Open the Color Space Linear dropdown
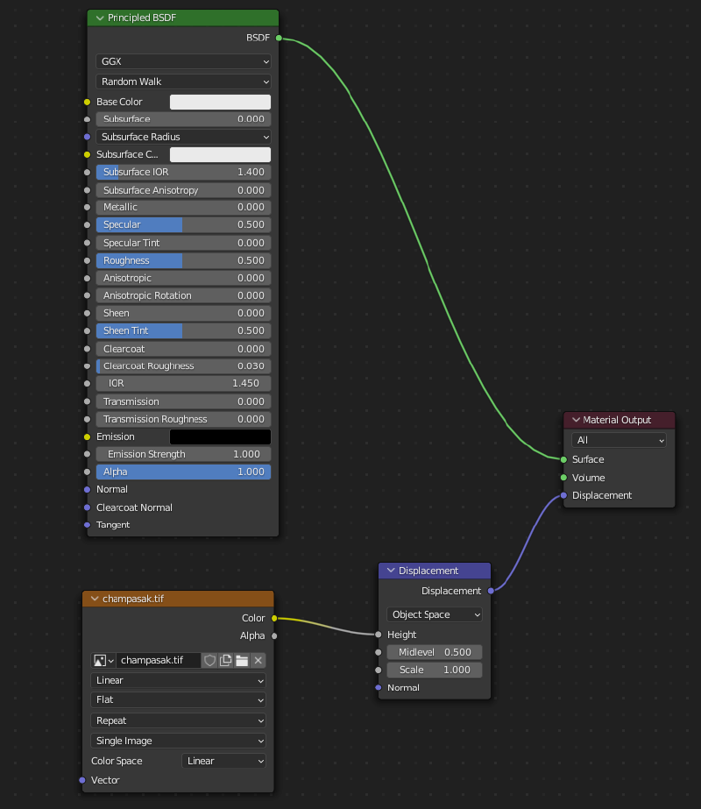 [x=224, y=761]
